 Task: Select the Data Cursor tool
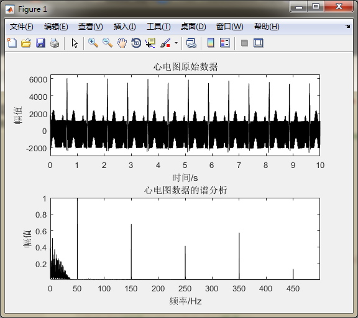point(150,43)
